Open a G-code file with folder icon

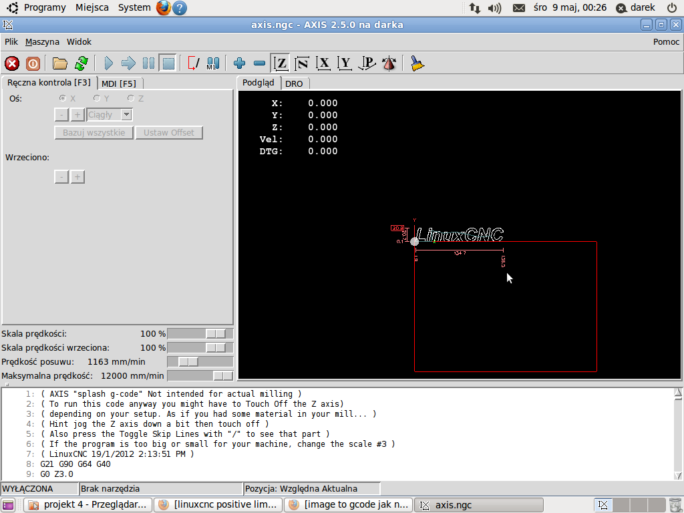pos(59,63)
